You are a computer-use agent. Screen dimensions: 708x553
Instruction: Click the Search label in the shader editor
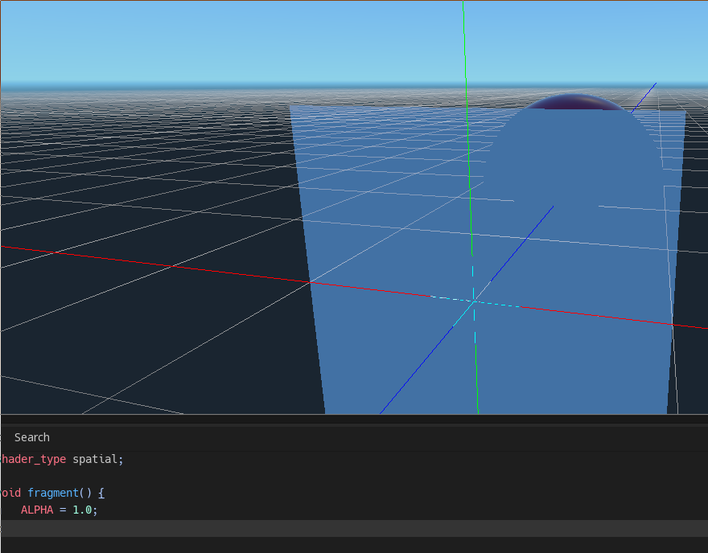(x=32, y=437)
